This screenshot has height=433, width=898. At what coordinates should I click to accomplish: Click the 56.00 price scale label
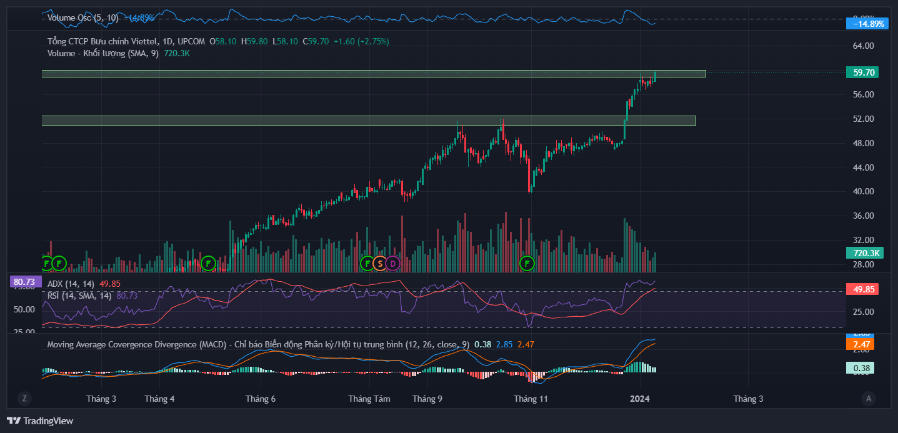point(863,95)
